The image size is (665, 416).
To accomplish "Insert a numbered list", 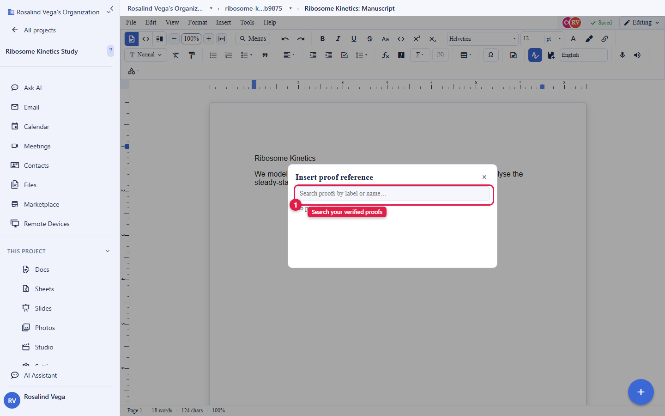I will 229,55.
